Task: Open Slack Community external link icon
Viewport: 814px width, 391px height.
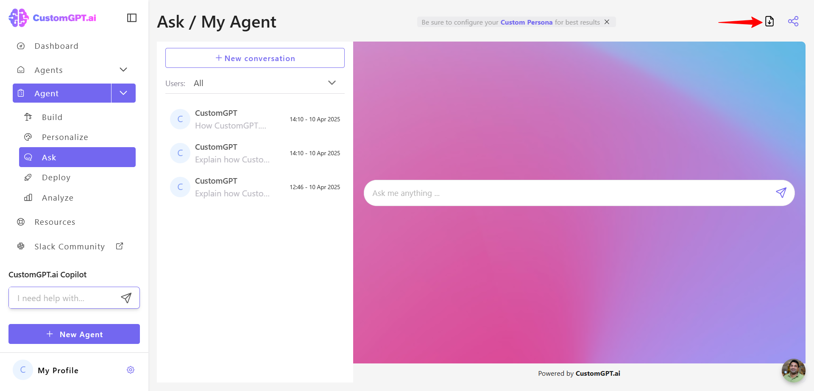Action: 120,246
